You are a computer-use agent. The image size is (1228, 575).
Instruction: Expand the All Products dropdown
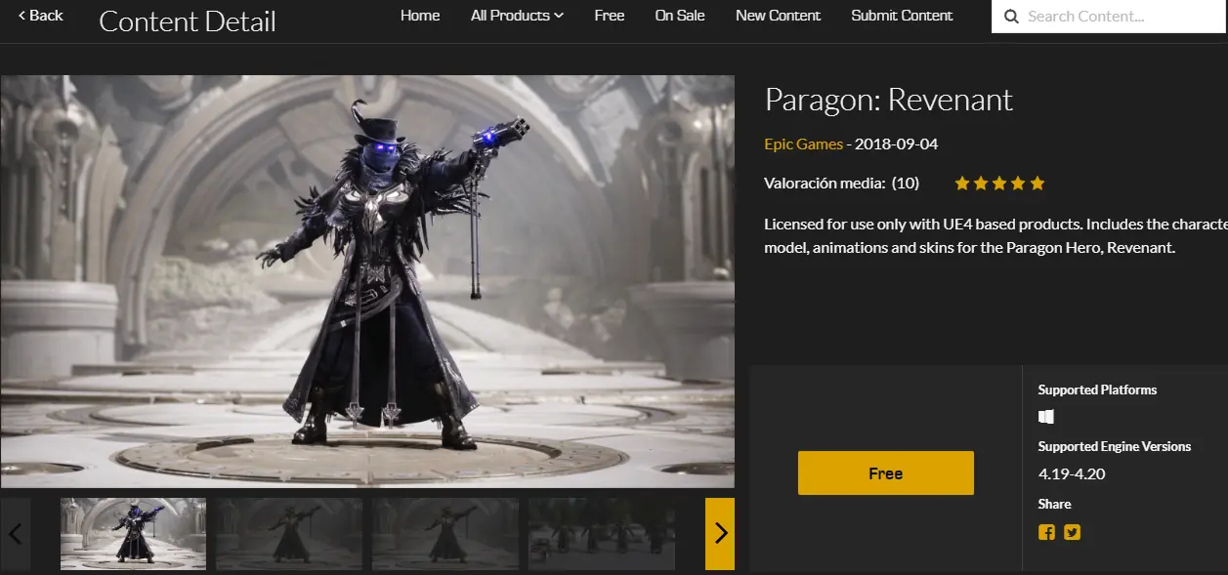coord(517,16)
